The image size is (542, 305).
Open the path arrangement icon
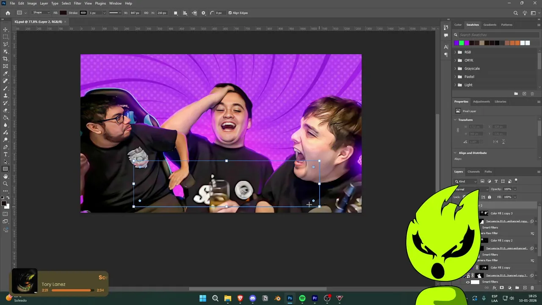point(194,13)
